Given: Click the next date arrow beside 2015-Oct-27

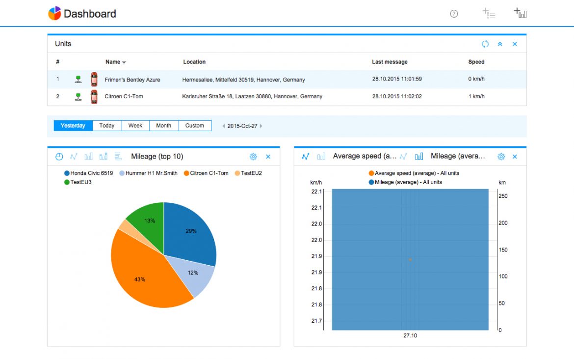Looking at the screenshot, I should [262, 126].
